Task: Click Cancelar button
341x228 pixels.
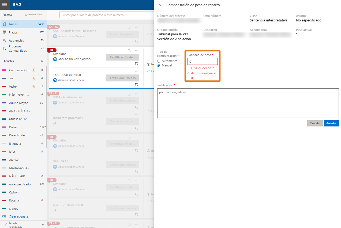Action: 315,124
